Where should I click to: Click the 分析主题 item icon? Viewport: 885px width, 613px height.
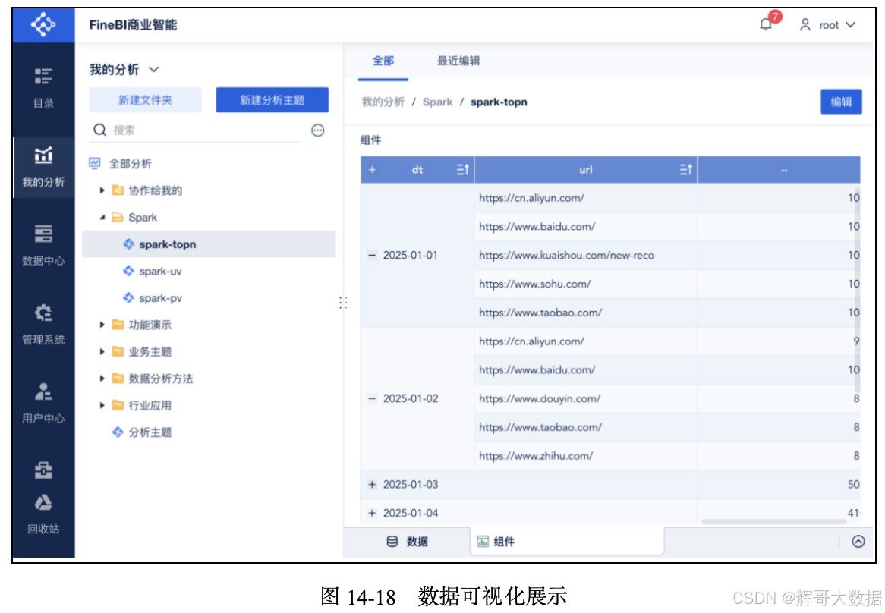[x=118, y=432]
